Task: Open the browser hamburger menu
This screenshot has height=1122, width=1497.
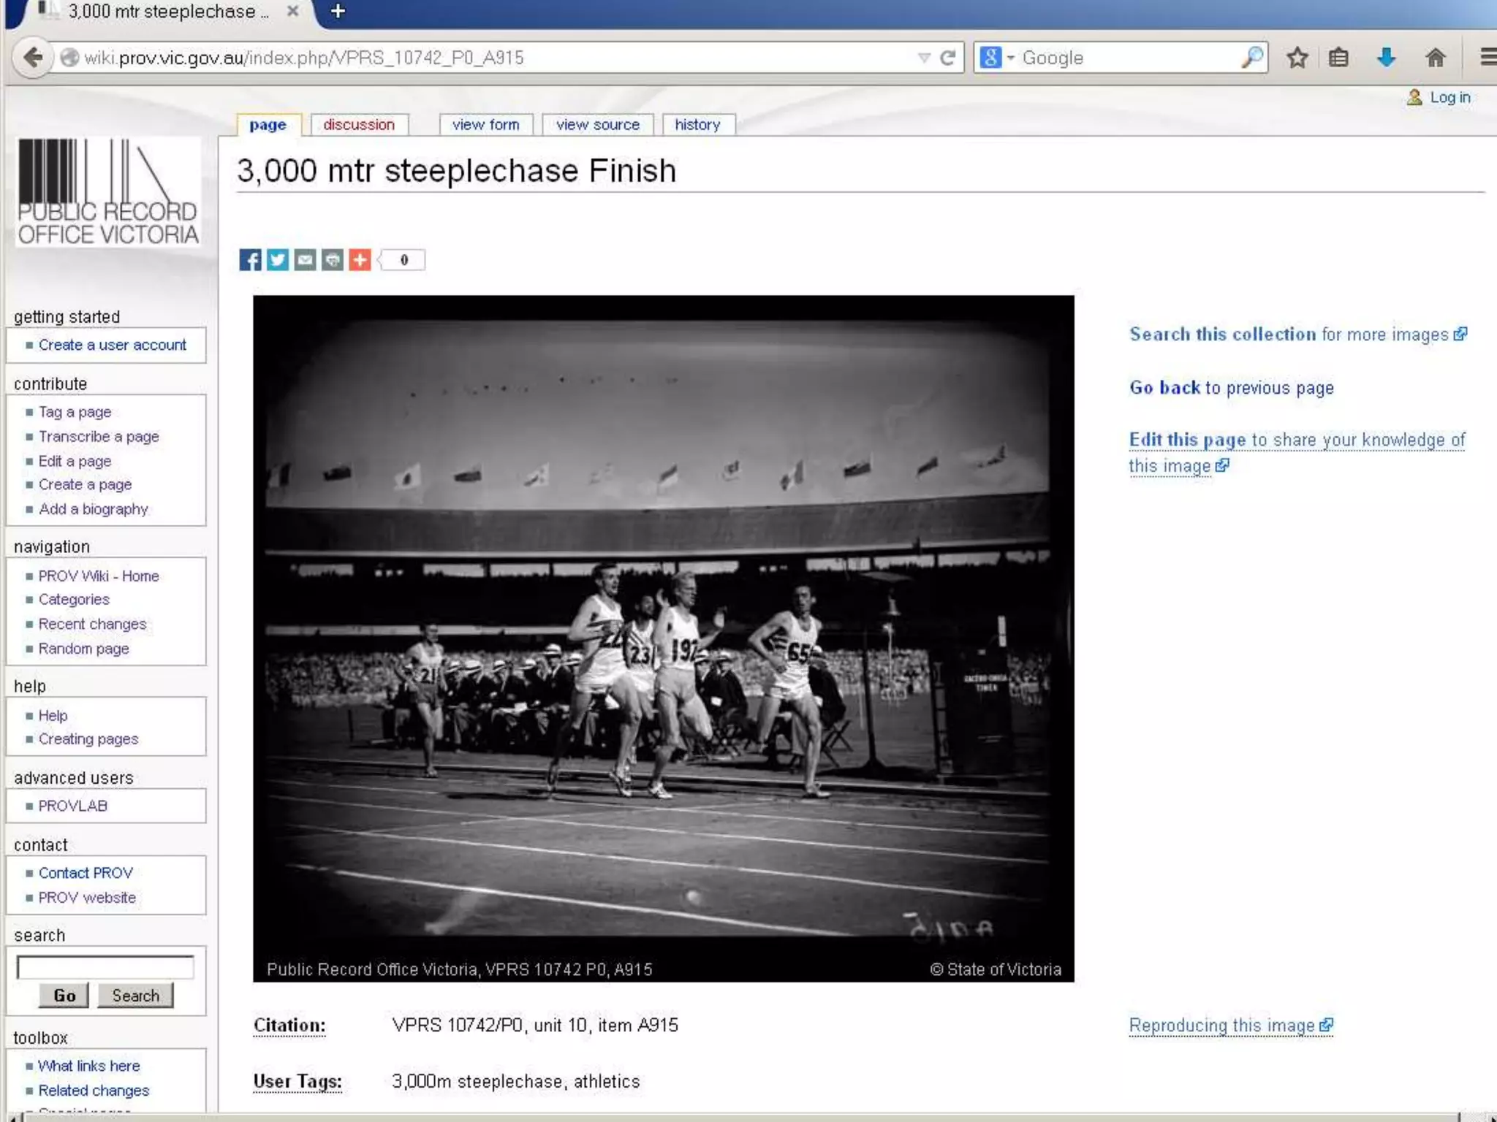Action: click(1487, 58)
